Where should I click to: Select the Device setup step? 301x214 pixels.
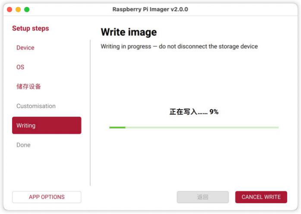25,48
